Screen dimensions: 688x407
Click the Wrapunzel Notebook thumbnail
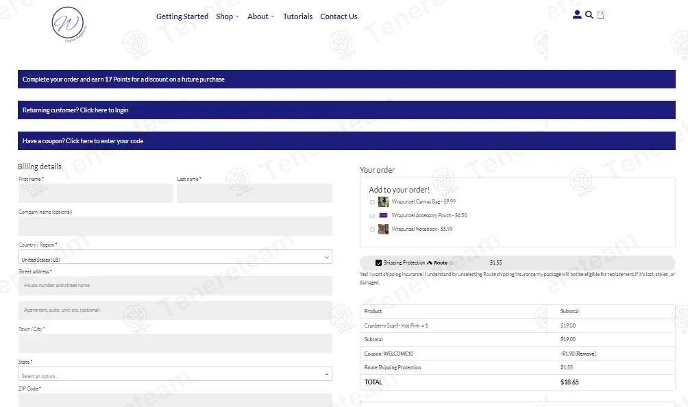(x=383, y=229)
